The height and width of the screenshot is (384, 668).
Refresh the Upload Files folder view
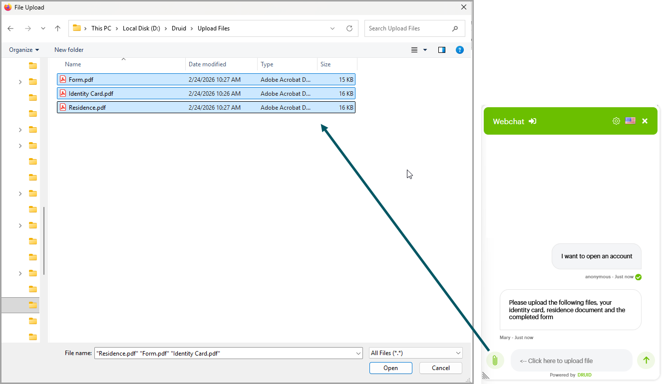[x=349, y=28]
